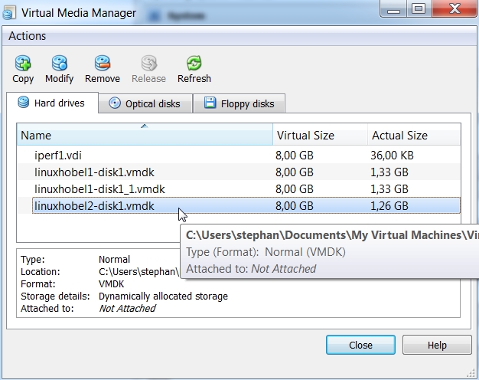Viewport: 479px width, 380px height.
Task: Click the Copy disk icon
Action: click(23, 64)
